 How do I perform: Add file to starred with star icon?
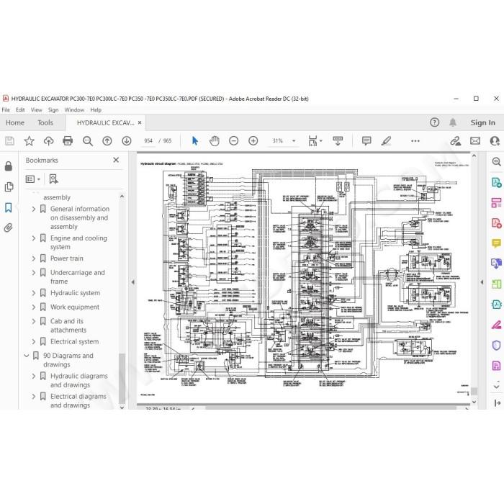[29, 141]
